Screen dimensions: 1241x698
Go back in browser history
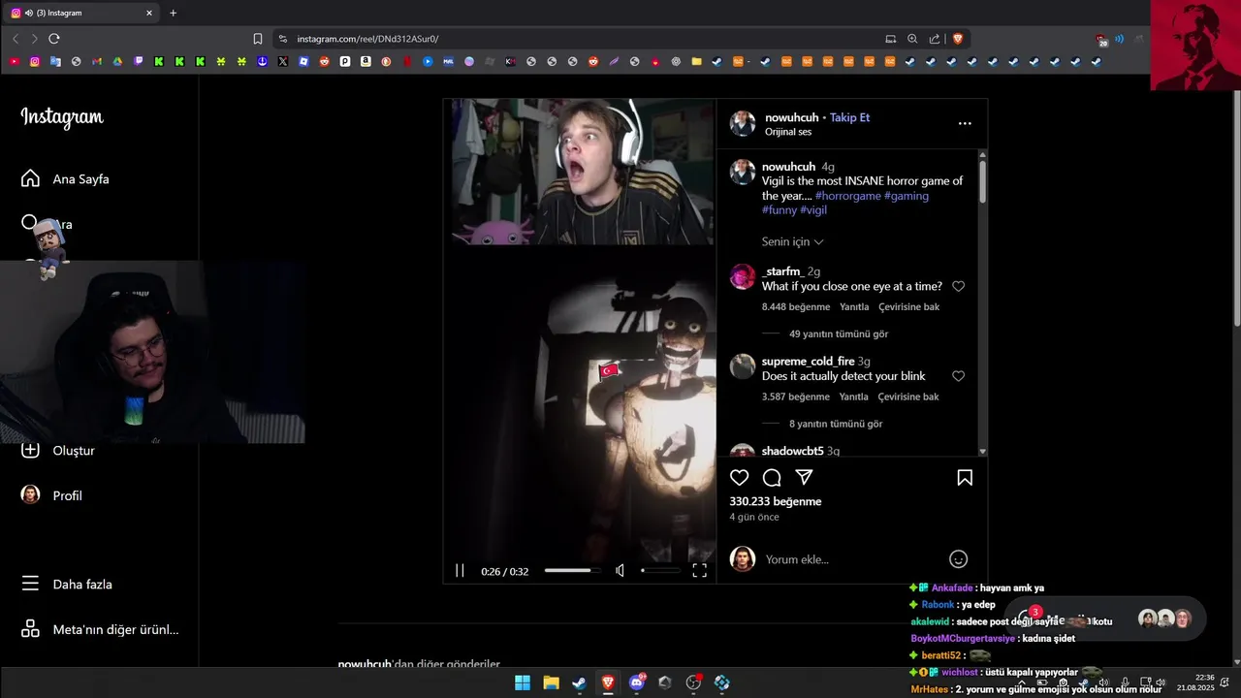[x=16, y=39]
